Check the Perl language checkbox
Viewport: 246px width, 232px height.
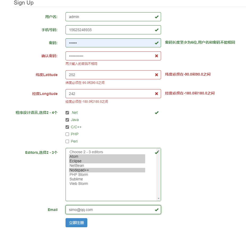tap(67, 142)
